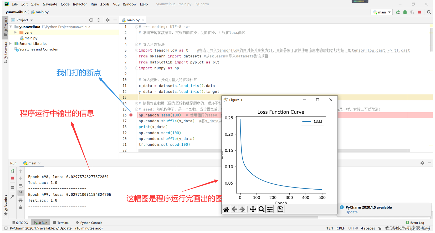Toggle Pin Tab in Run panel
This screenshot has width=435, height=233.
(12, 196)
